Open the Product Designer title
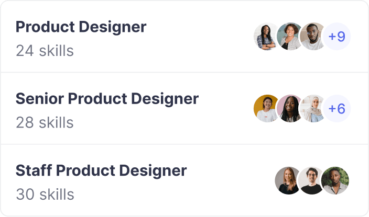Screen dimensions: 369x217 (x=81, y=27)
